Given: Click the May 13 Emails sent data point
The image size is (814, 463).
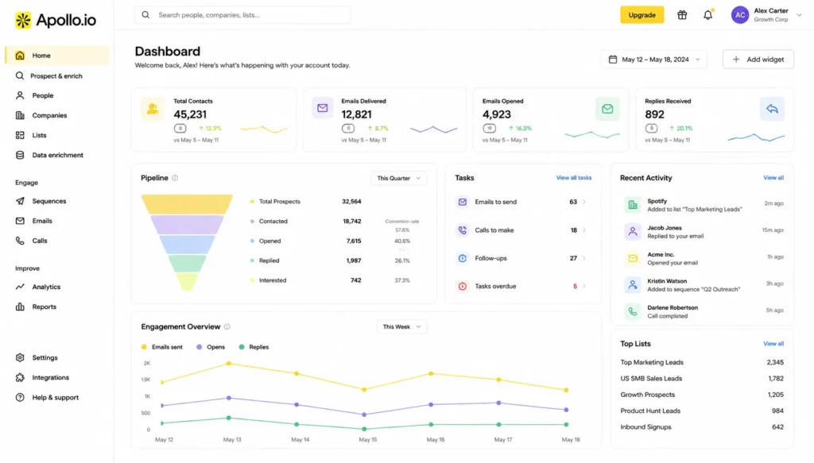Looking at the screenshot, I should point(229,364).
